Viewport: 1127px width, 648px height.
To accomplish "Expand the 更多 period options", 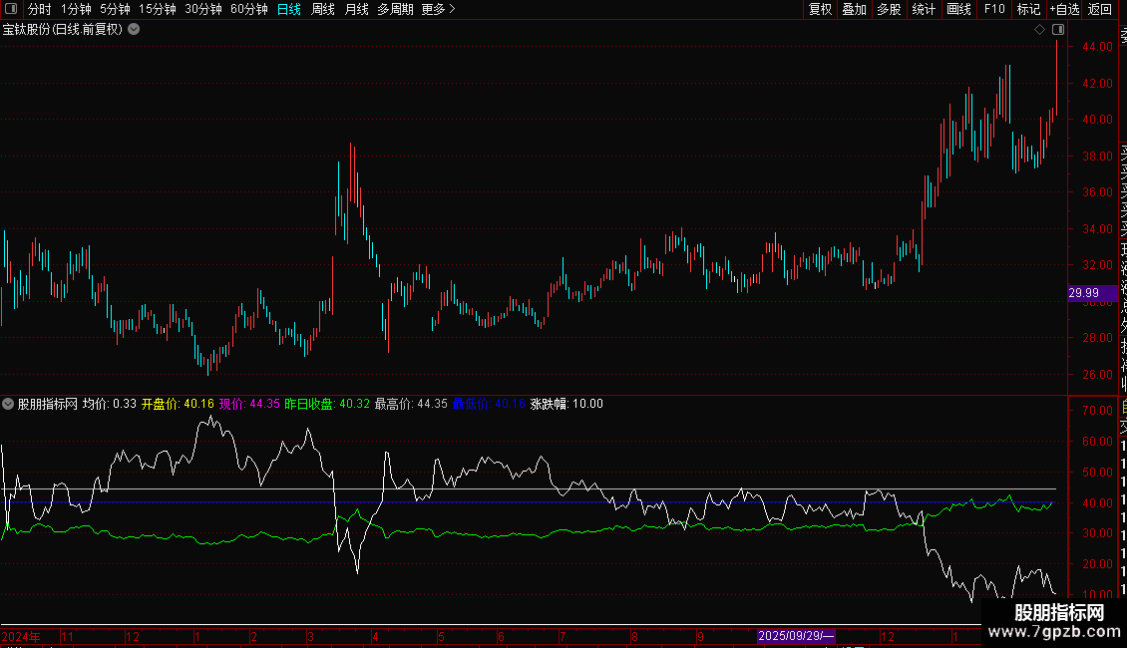I will pyautogui.click(x=439, y=9).
